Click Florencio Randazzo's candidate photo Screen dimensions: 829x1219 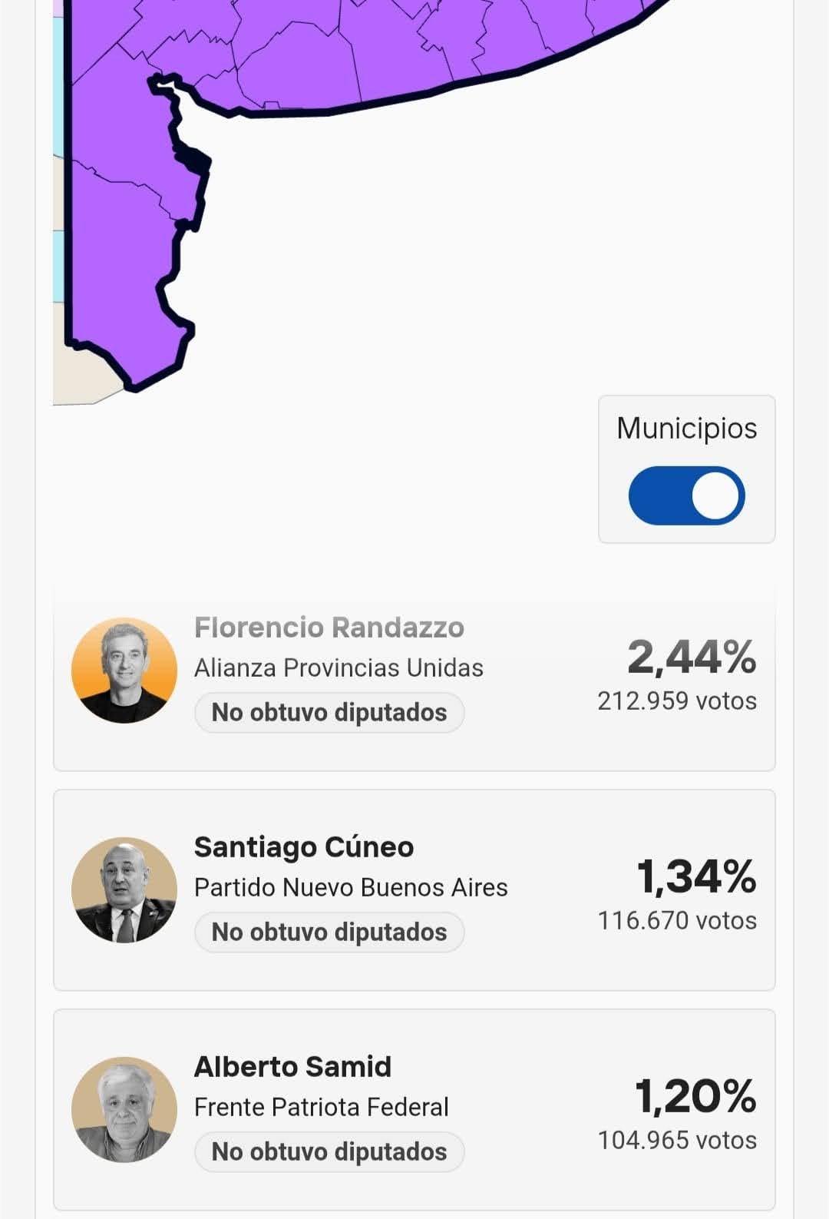[124, 670]
